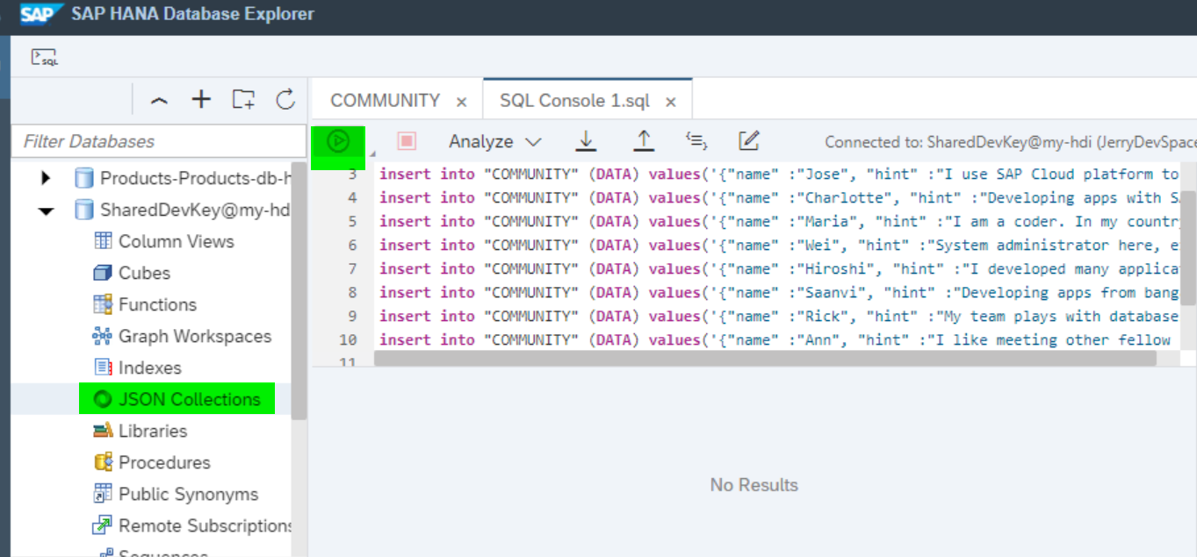1197x557 pixels.
Task: Collapse the SharedDevKey@my-hdi database node
Action: coord(46,211)
